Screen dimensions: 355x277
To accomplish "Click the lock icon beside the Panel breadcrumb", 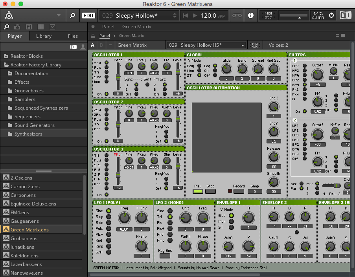I will [x=93, y=36].
